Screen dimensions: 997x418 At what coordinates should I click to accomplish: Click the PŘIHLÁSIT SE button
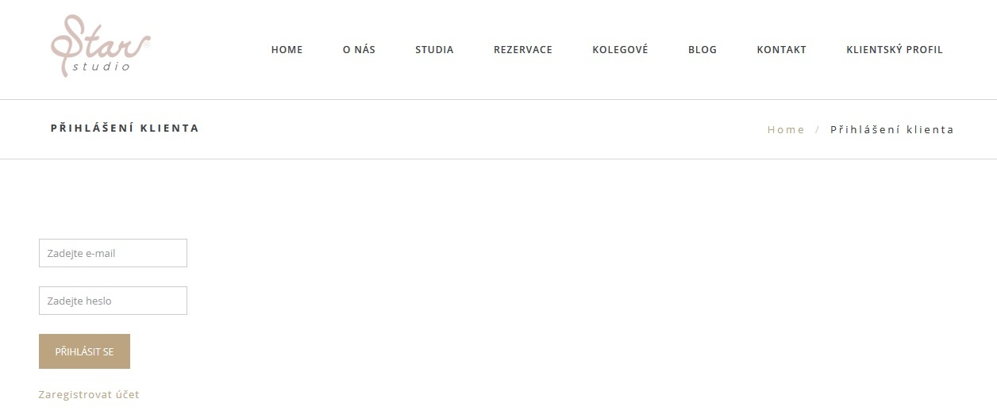pyautogui.click(x=84, y=351)
